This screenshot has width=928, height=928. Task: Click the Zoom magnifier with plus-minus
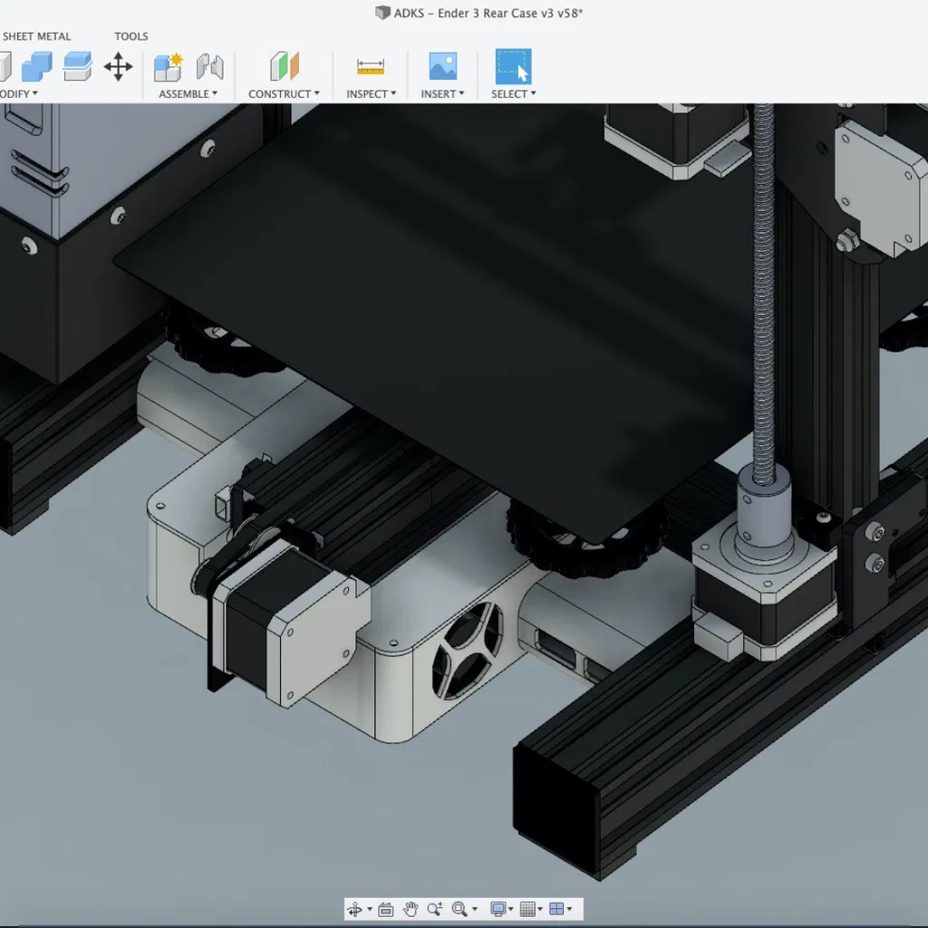pyautogui.click(x=435, y=909)
